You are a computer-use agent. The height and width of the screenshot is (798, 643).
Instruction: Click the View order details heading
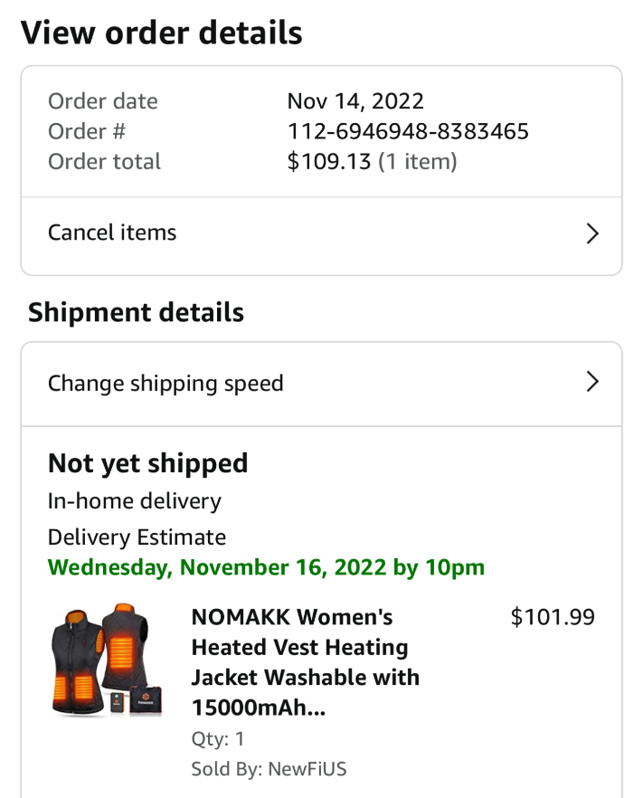pos(162,33)
